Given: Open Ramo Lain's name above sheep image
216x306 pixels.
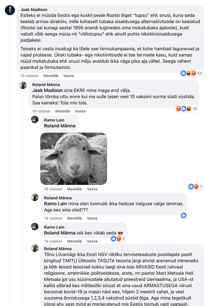Looking at the screenshot, I should coord(54,120).
